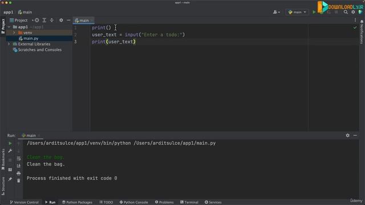365x205 pixels.
Task: Open the Services tool window
Action: tap(213, 202)
